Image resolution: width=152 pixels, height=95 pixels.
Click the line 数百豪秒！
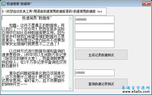pyautogui.click(x=10, y=66)
